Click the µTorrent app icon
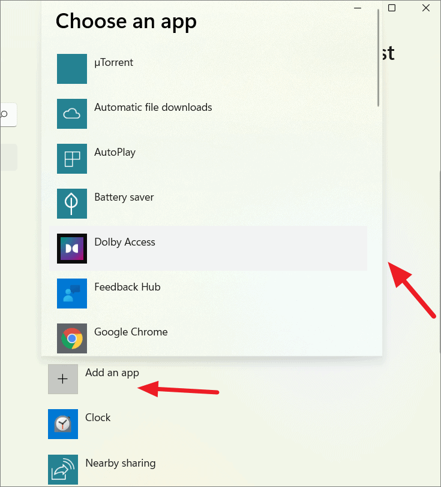 click(x=72, y=69)
